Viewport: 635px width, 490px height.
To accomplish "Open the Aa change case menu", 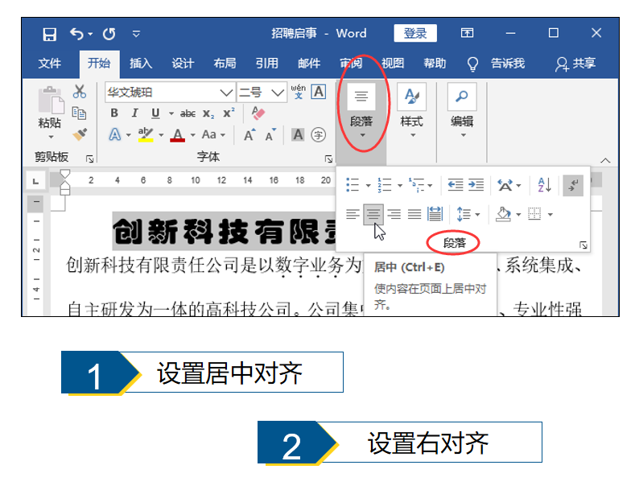I will click(x=213, y=134).
